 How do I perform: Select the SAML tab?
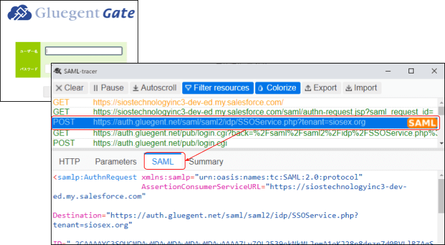point(163,161)
